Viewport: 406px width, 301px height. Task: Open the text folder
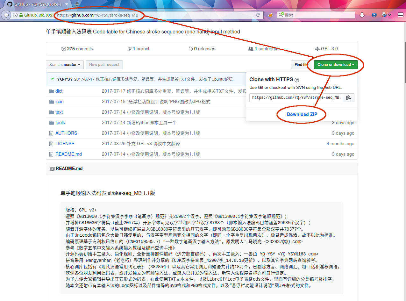click(x=59, y=112)
